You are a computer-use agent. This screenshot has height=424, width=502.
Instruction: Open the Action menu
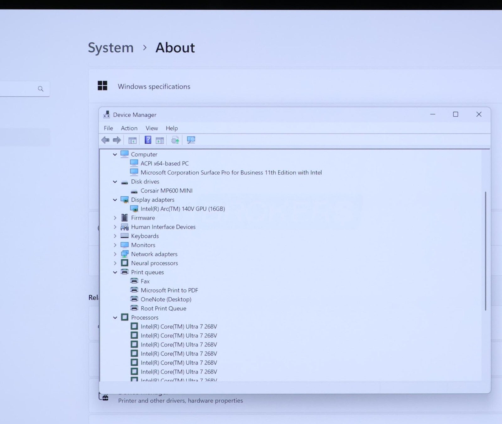click(x=129, y=128)
